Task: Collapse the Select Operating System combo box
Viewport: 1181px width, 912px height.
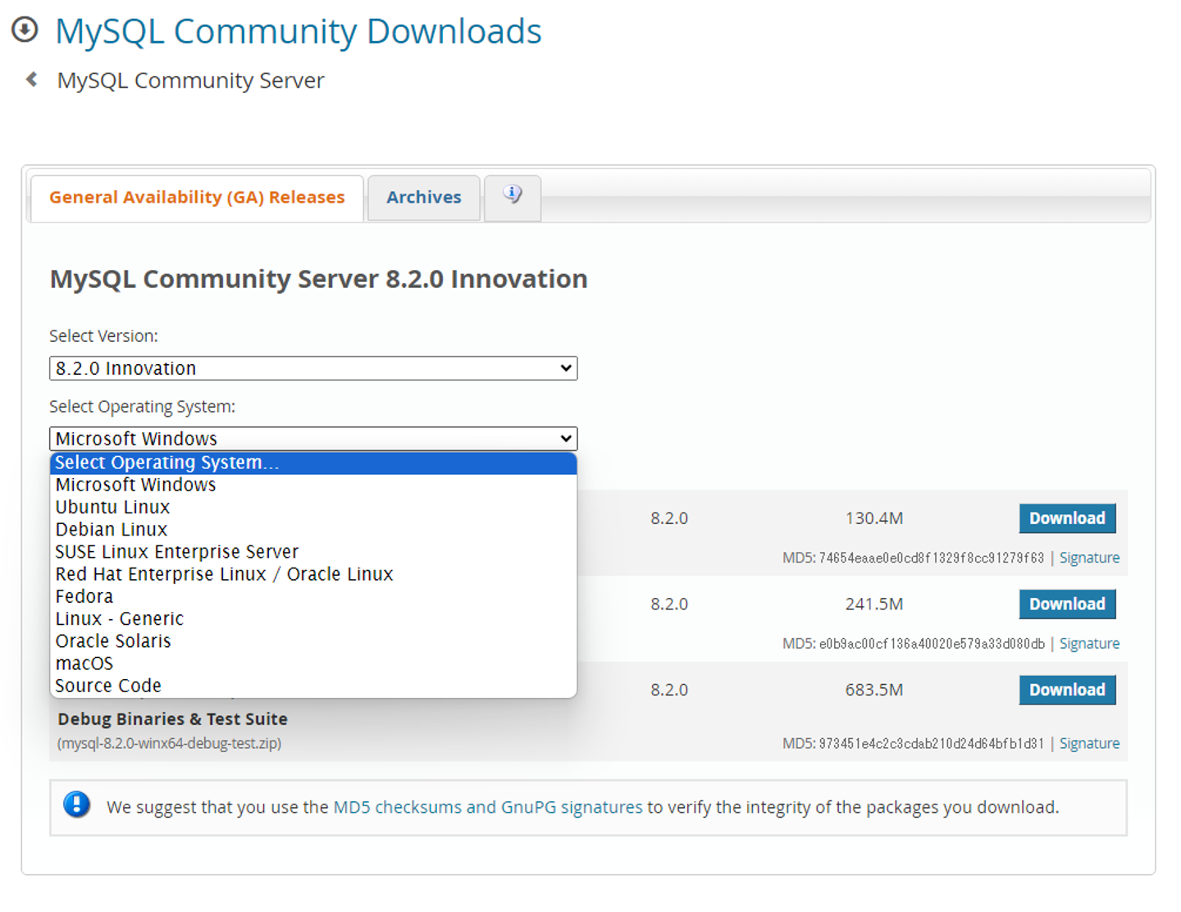Action: point(313,439)
